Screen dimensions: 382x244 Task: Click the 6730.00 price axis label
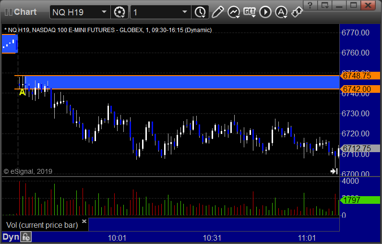(x=356, y=113)
